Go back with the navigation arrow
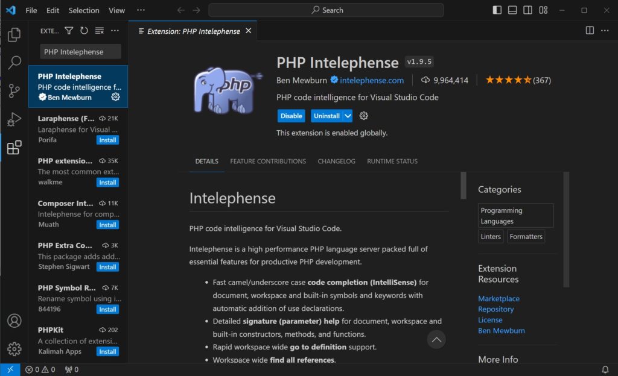 point(181,10)
